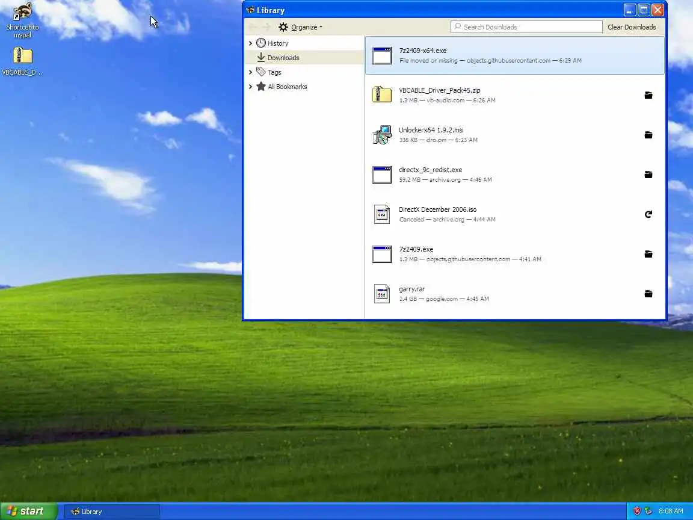The image size is (693, 520).
Task: Click the 7z2409-x64.exe file icon
Action: pos(382,56)
